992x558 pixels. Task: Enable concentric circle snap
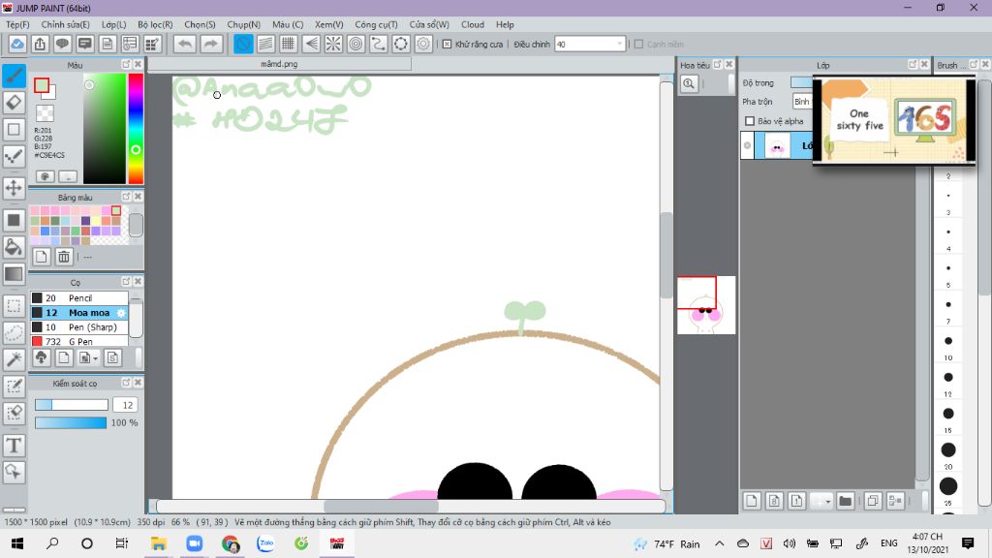pyautogui.click(x=356, y=44)
